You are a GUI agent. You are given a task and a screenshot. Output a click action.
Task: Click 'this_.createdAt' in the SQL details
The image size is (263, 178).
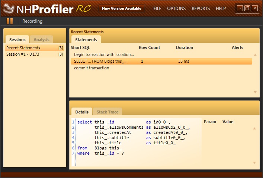click(113, 132)
